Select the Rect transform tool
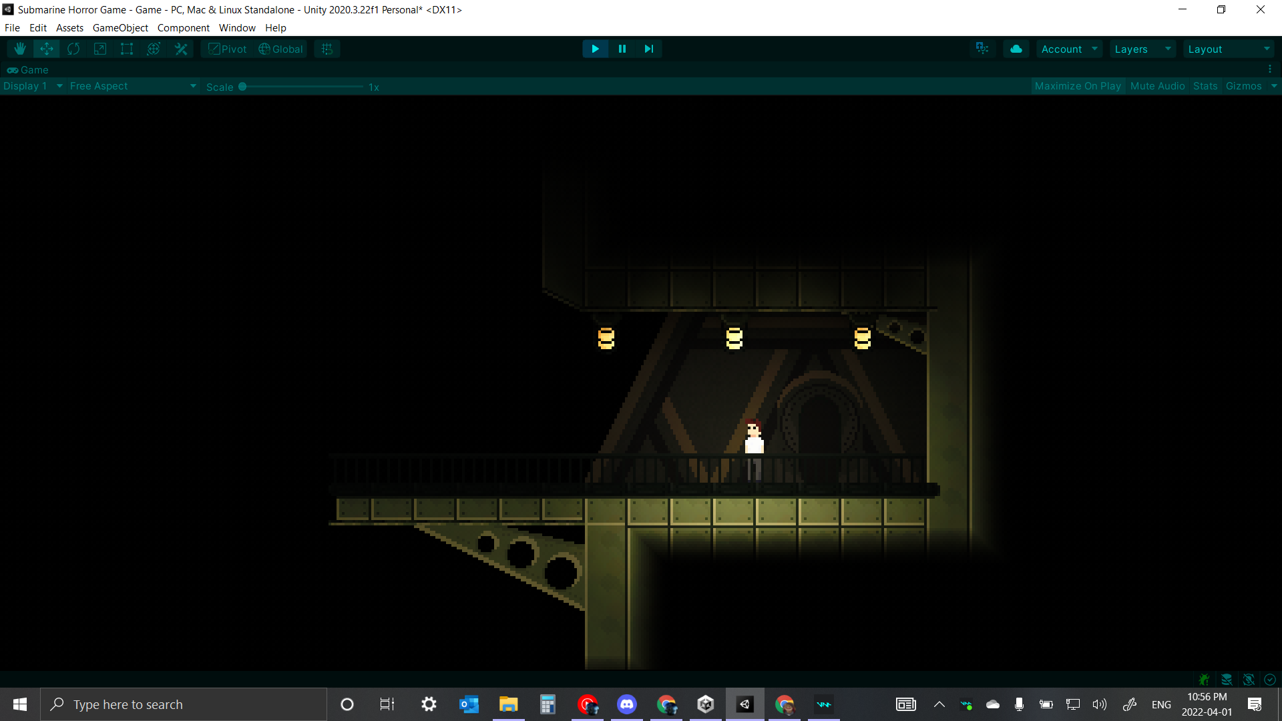Image resolution: width=1282 pixels, height=721 pixels. pyautogui.click(x=127, y=49)
